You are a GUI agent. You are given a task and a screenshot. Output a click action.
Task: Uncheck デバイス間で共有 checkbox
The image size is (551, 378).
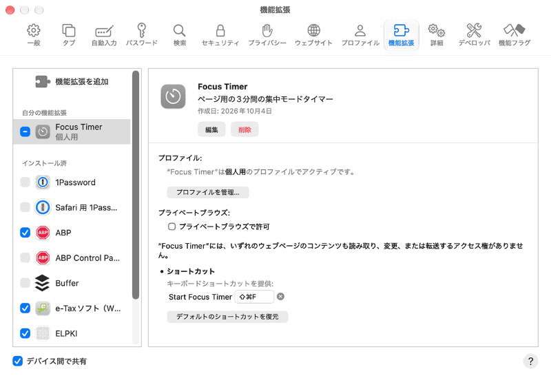click(18, 361)
